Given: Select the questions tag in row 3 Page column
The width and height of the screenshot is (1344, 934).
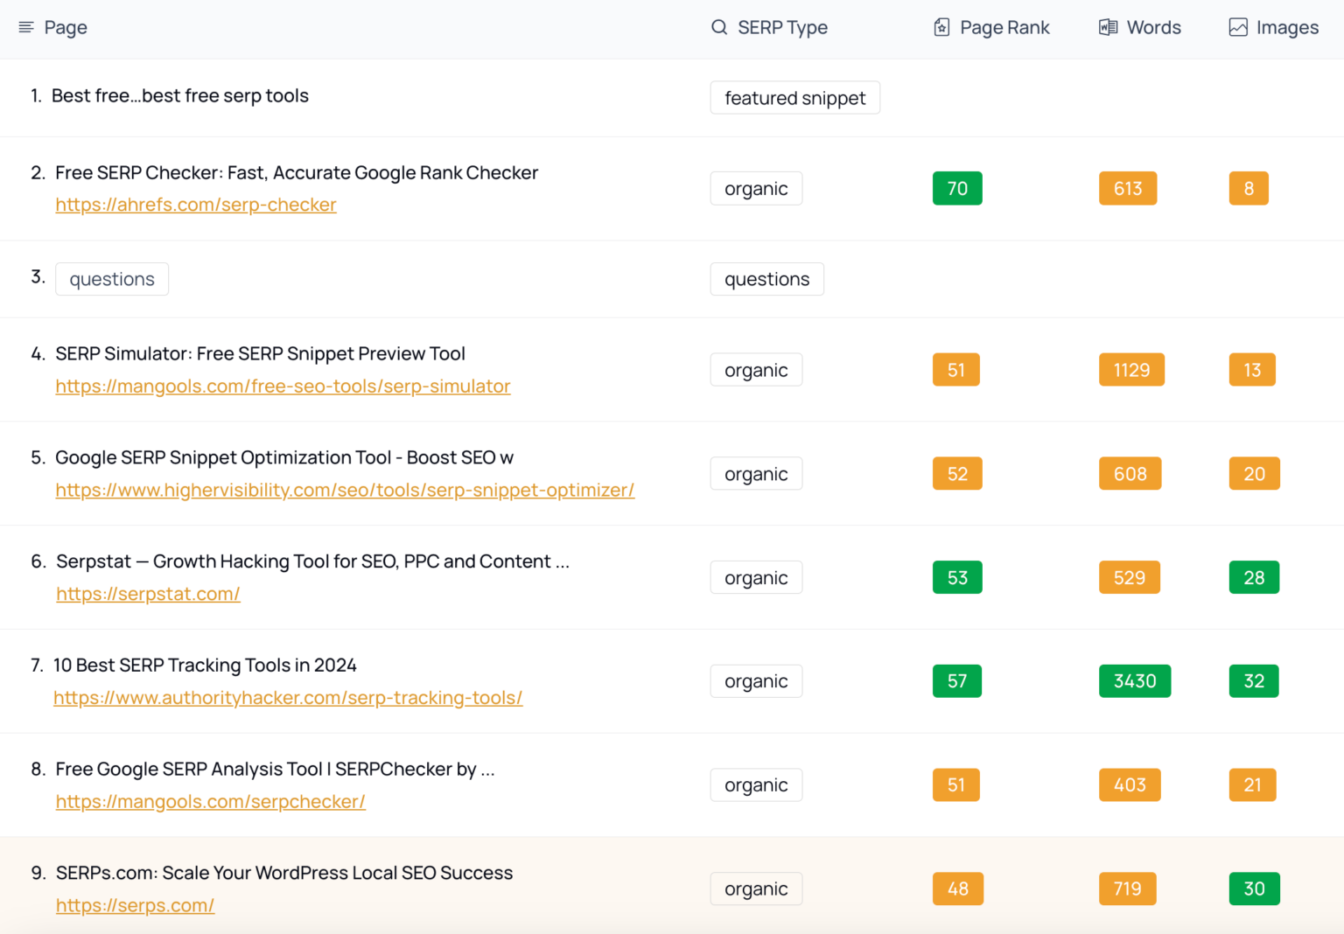Looking at the screenshot, I should click(112, 280).
